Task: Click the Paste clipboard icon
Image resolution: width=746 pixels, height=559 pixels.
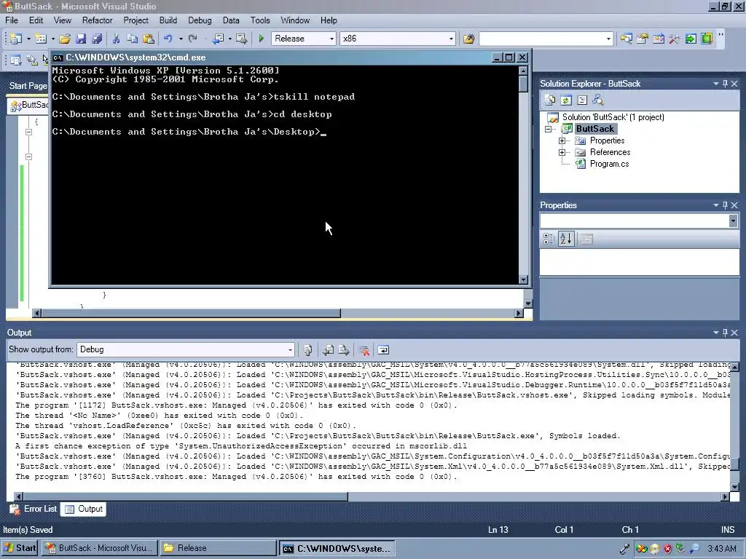Action: click(x=149, y=39)
